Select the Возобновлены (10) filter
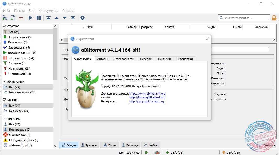Image resolution: width=279 pixels, height=155 pixels. [x=22, y=53]
